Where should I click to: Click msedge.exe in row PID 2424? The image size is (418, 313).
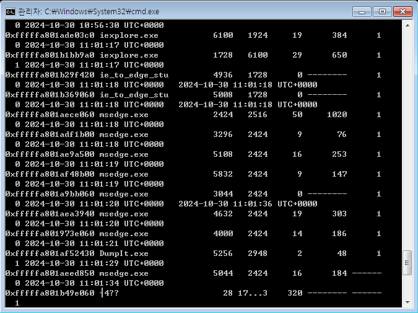(x=124, y=115)
